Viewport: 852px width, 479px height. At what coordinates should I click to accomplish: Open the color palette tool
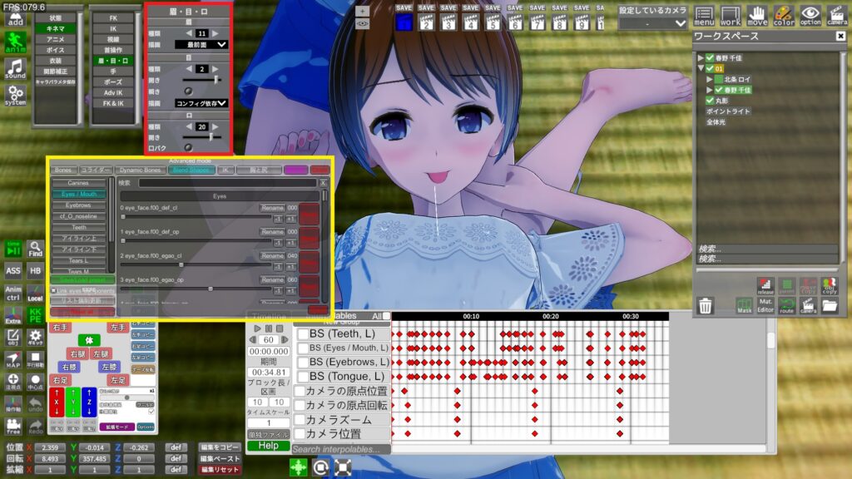[784, 15]
